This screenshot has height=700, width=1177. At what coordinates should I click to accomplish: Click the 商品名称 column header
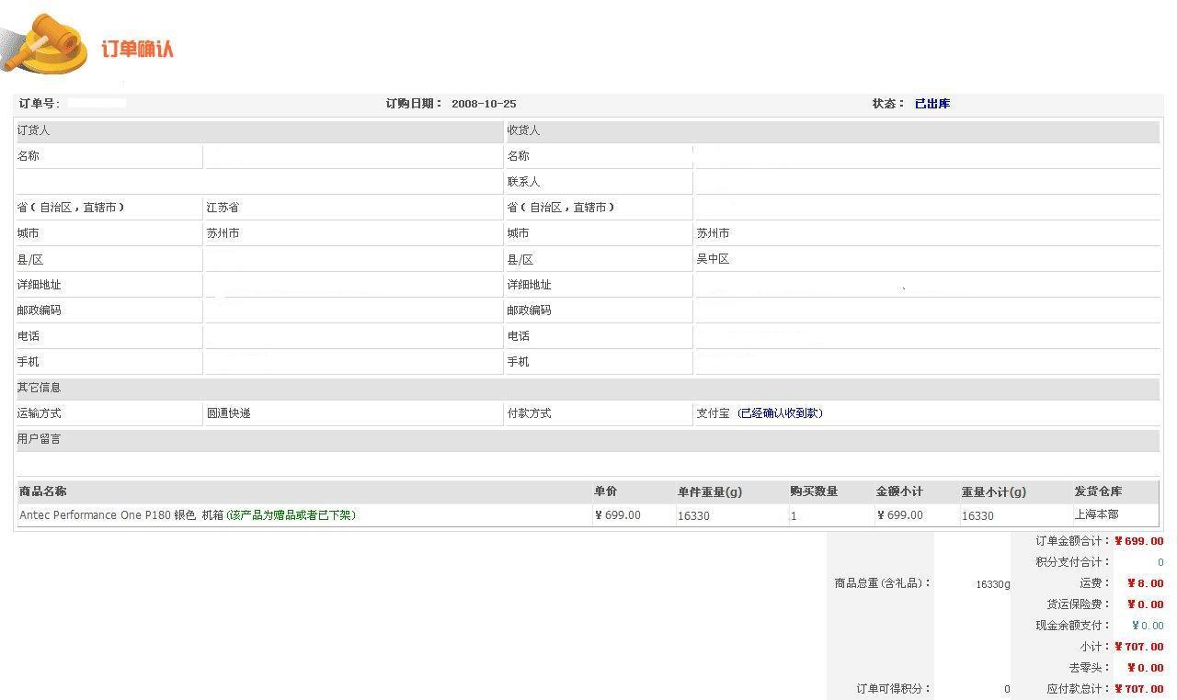pos(43,491)
